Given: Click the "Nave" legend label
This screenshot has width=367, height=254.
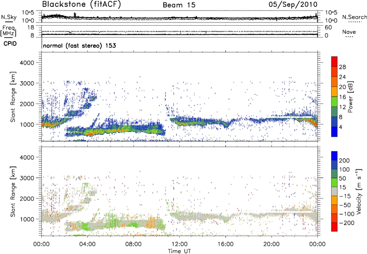Looking at the screenshot, I should (x=349, y=32).
